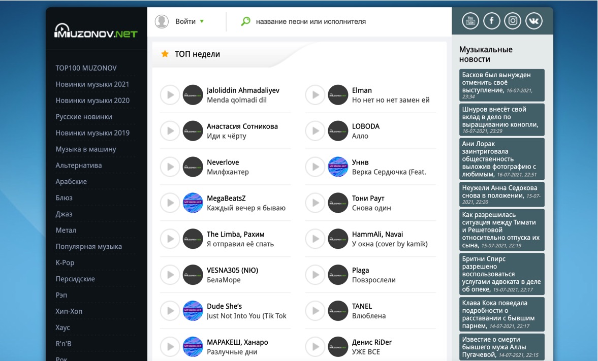Open Новинки музыки 2021

click(x=92, y=84)
